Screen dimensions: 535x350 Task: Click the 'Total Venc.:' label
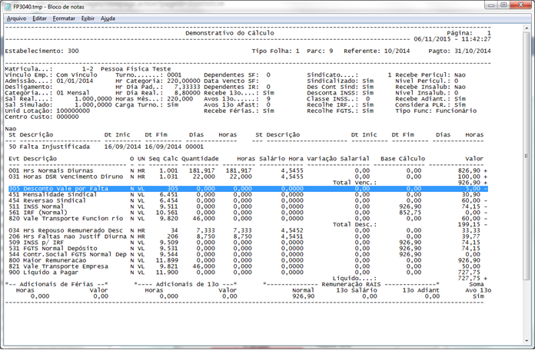point(355,183)
